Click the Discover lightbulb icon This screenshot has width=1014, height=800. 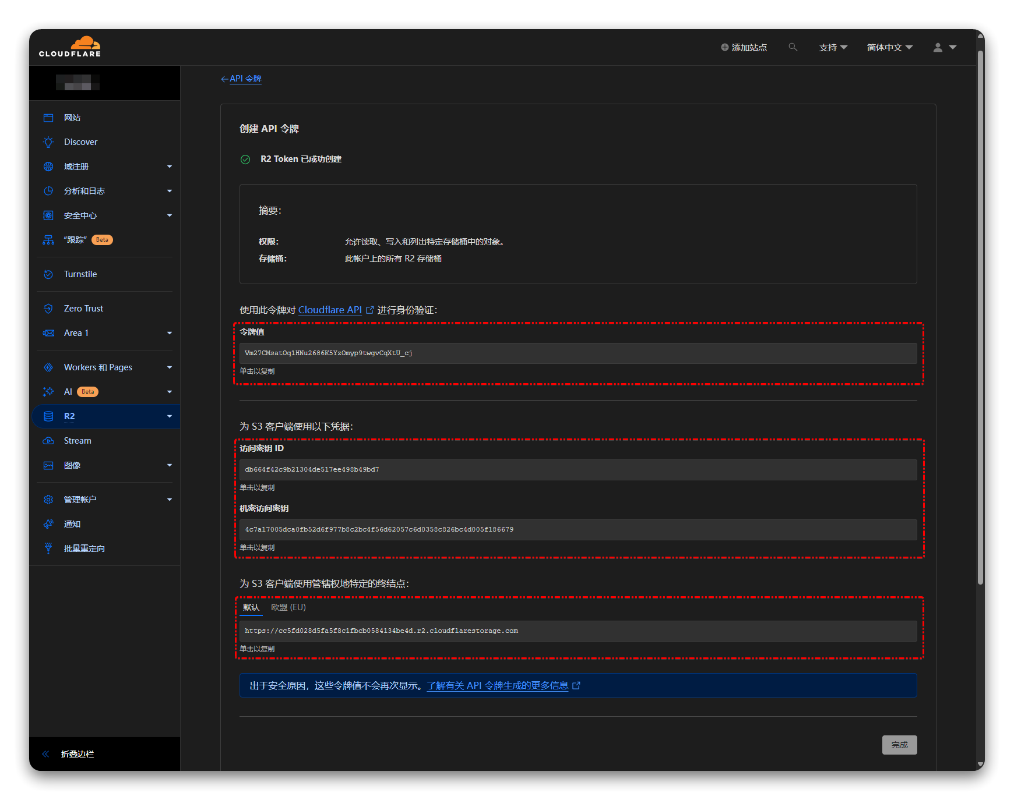[x=48, y=142]
